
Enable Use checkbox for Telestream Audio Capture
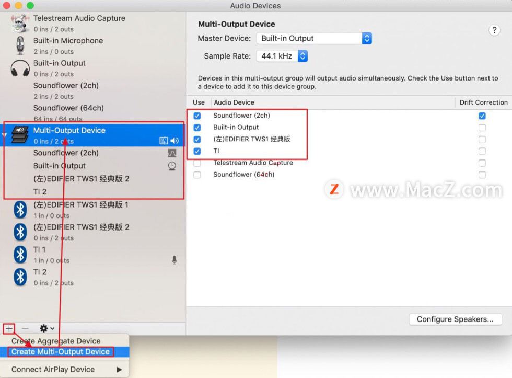click(197, 163)
